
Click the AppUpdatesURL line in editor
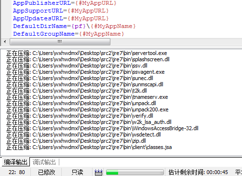click(x=61, y=18)
